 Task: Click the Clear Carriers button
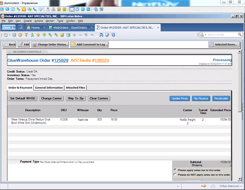click(x=99, y=98)
